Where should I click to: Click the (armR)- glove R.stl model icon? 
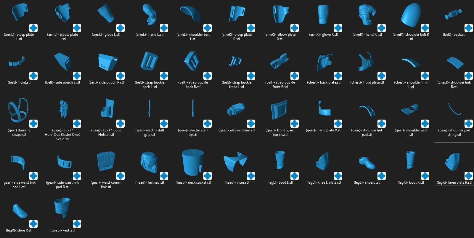pyautogui.click(x=323, y=14)
